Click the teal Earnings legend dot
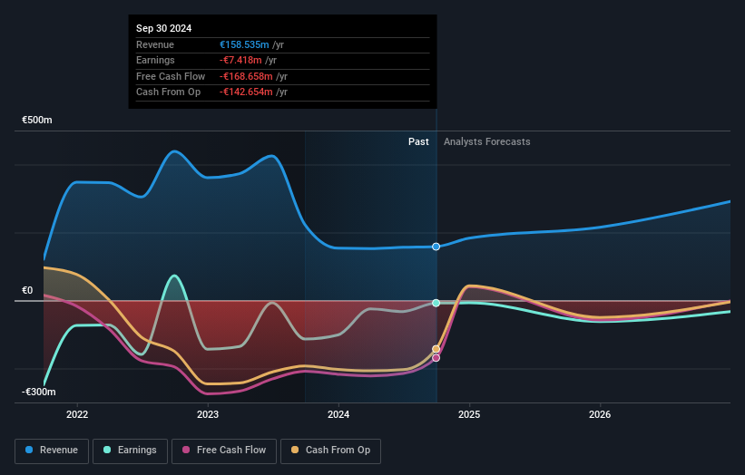 click(x=107, y=450)
